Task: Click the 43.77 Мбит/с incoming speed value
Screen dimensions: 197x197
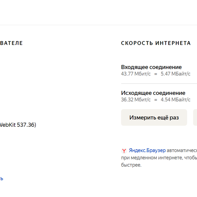Action: pyautogui.click(x=136, y=74)
